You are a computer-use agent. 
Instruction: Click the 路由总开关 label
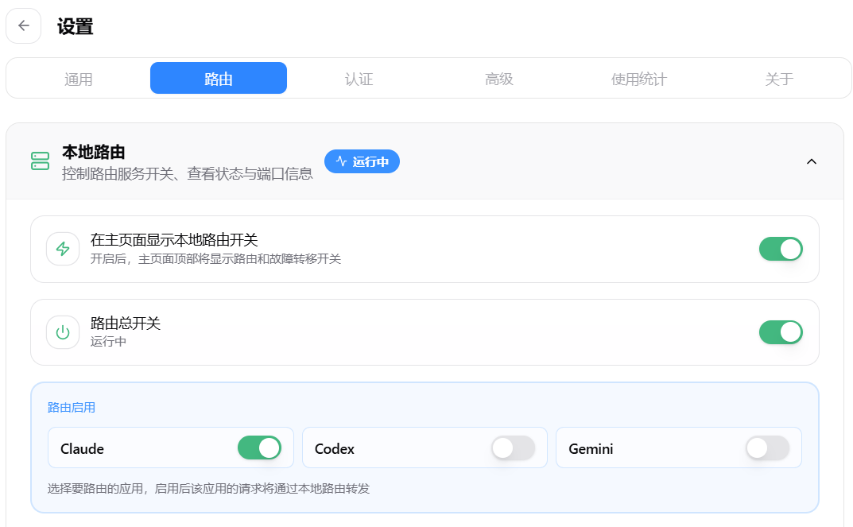[125, 323]
